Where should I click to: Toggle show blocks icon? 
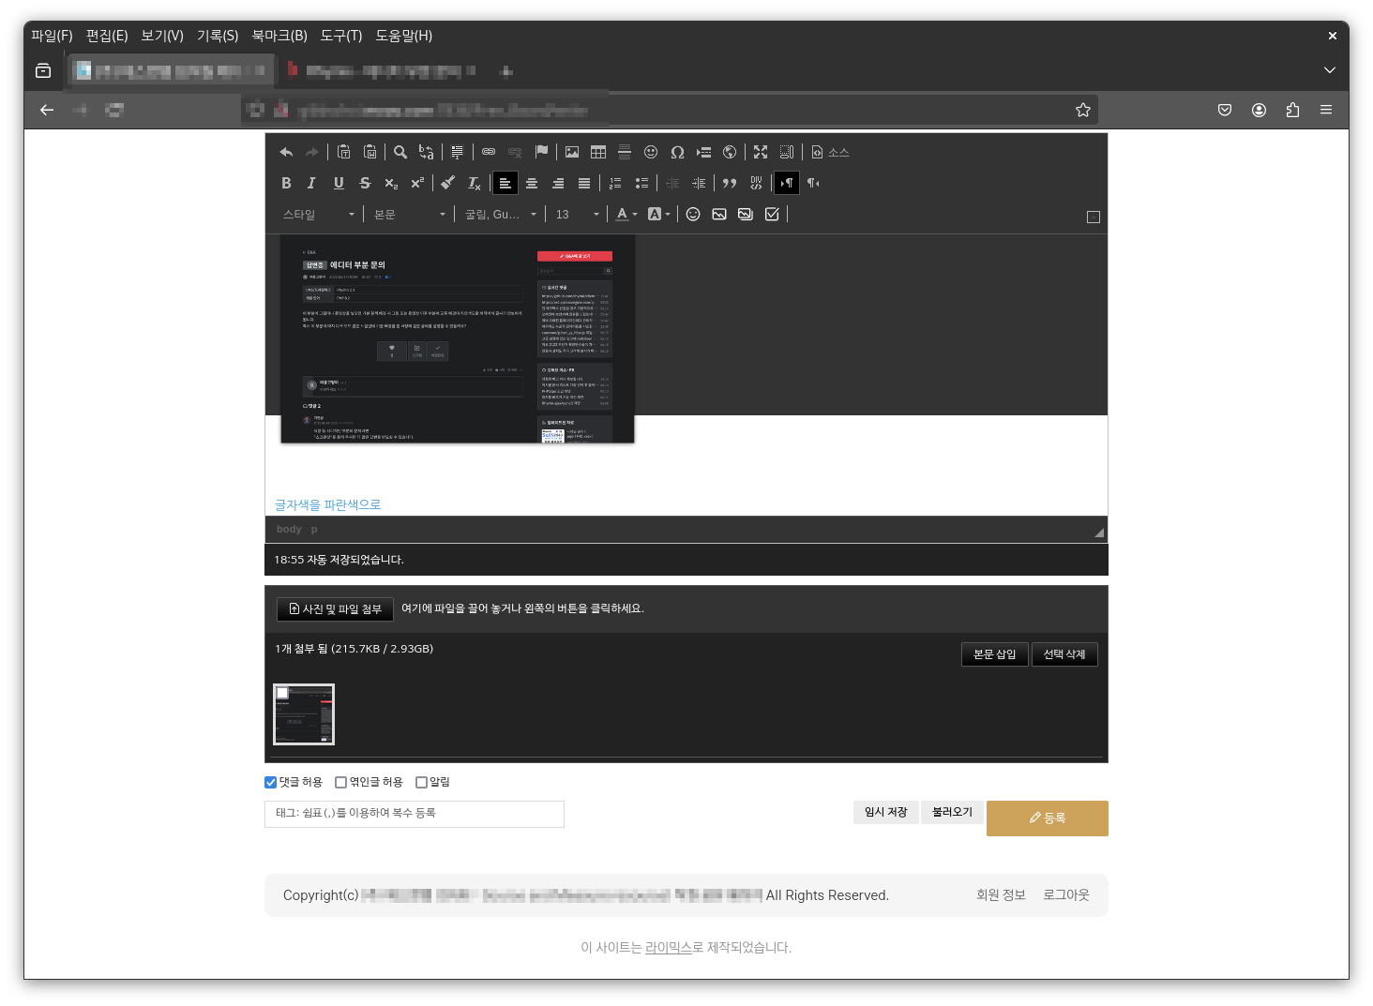(x=787, y=152)
